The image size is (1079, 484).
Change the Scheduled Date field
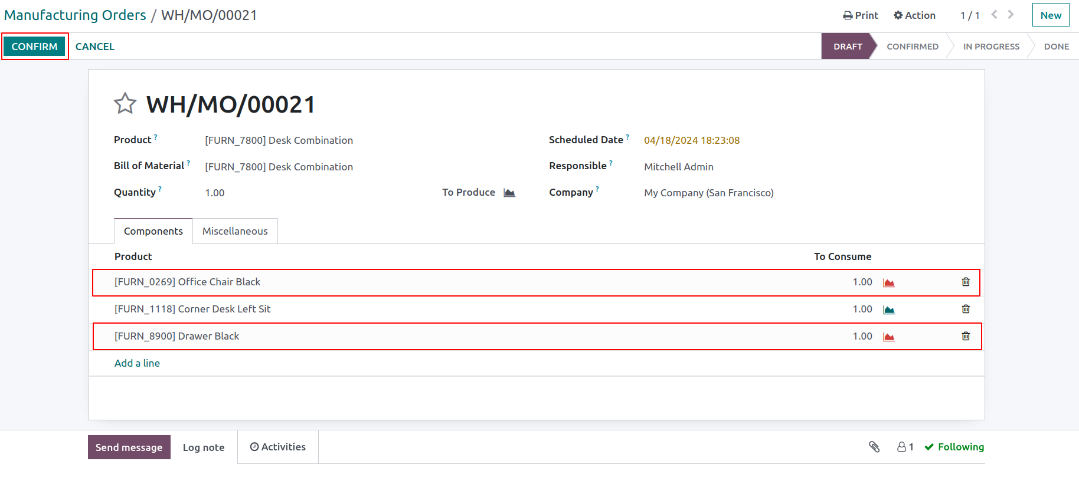tap(692, 140)
